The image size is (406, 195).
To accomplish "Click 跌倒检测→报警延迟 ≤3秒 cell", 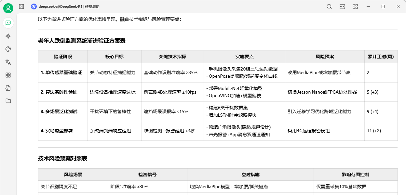I will (173, 131).
